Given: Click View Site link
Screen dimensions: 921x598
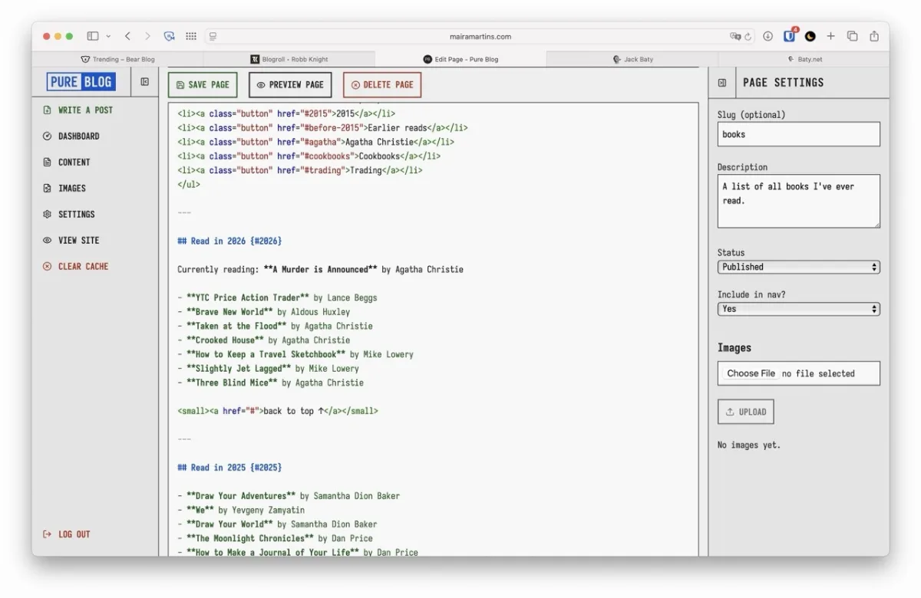Looking at the screenshot, I should point(79,241).
